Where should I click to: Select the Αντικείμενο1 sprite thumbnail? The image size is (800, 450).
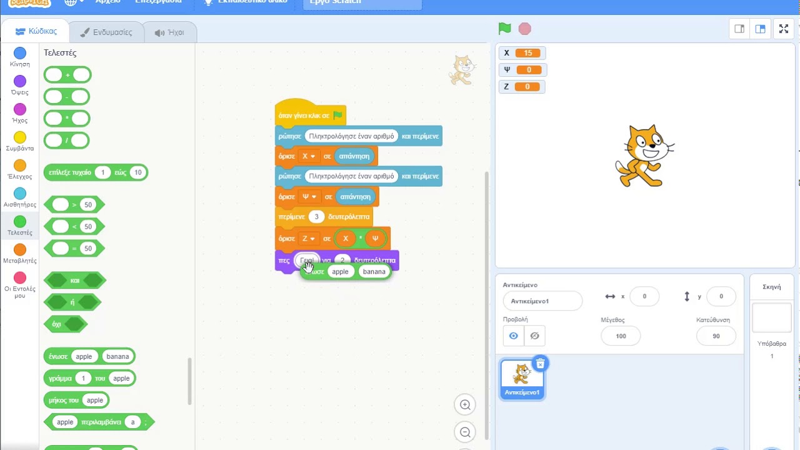(x=522, y=379)
